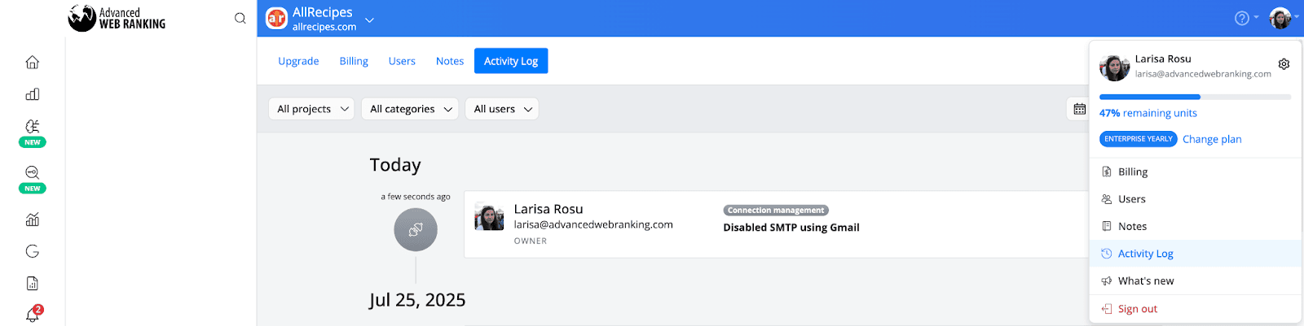The image size is (1304, 326).
Task: Click the 47% remaining units link
Action: [x=1148, y=113]
